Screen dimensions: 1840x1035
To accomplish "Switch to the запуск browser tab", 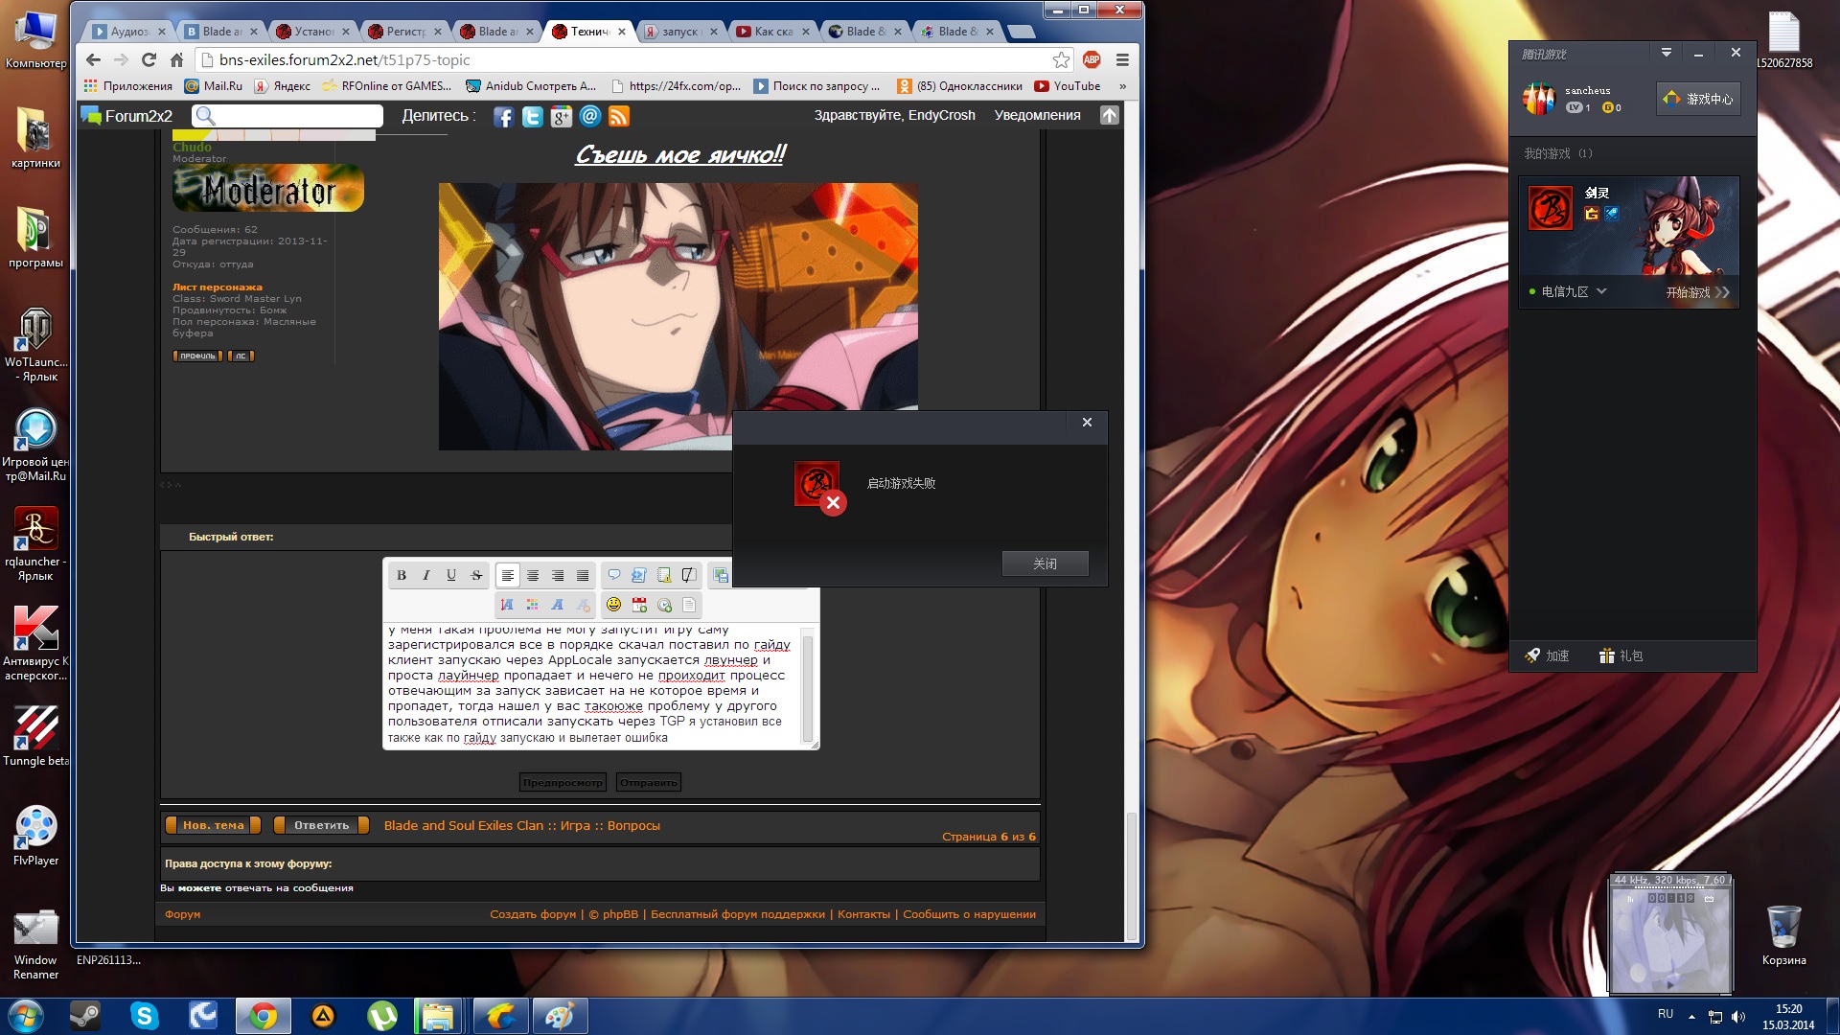I will tap(680, 32).
